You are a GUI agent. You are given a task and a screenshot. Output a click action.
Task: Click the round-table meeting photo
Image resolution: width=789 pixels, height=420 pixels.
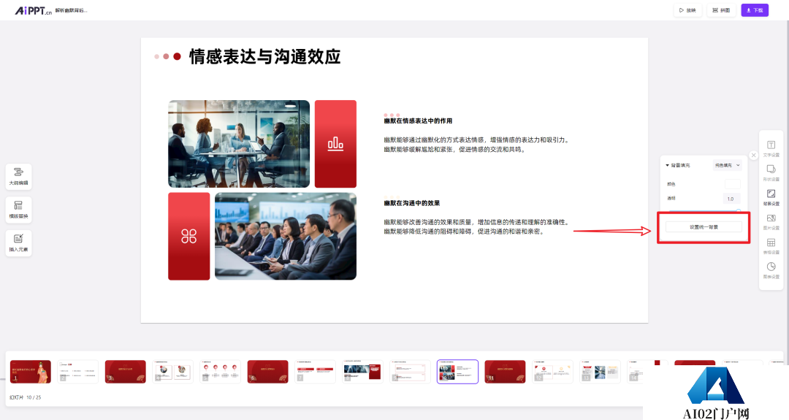click(x=239, y=144)
